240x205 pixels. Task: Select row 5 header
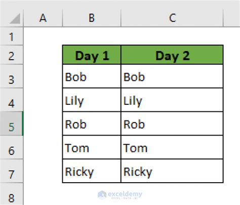pyautogui.click(x=12, y=124)
